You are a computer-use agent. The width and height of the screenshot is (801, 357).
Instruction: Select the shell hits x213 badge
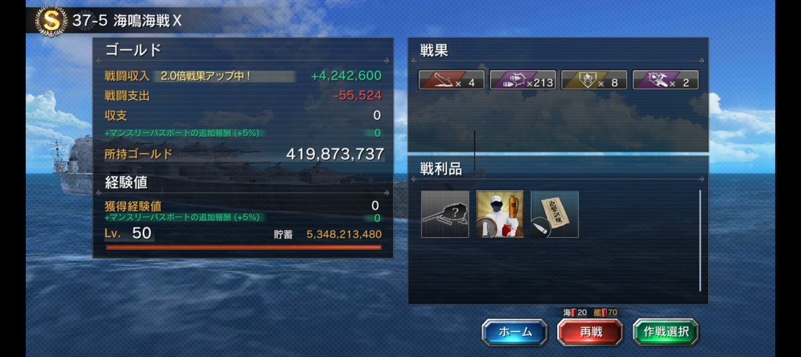pyautogui.click(x=522, y=80)
